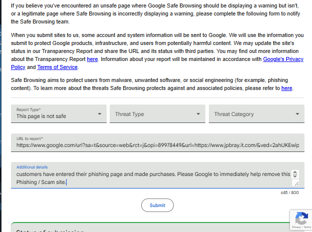
Task: Click inside the Additional details textarea
Action: click(150, 177)
